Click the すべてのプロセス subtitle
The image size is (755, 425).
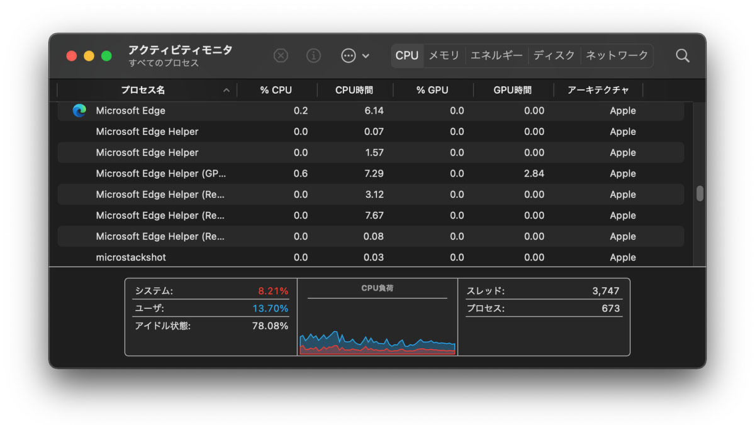(x=164, y=63)
